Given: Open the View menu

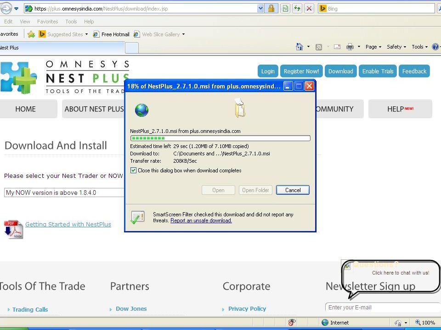Looking at the screenshot, I should click(25, 22).
